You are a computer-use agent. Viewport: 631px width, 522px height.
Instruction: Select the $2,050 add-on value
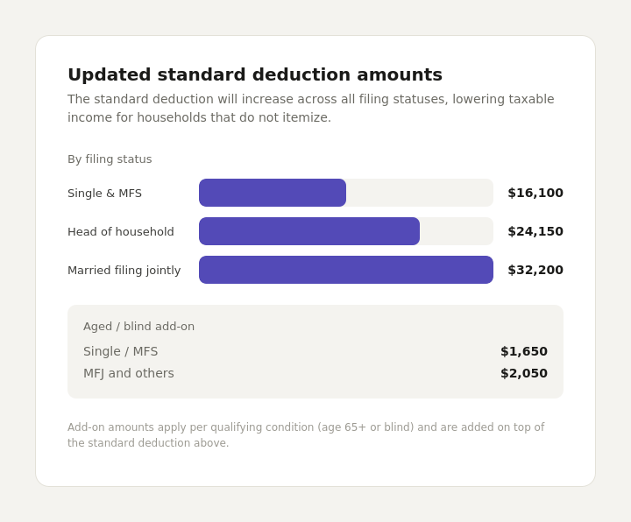pyautogui.click(x=524, y=373)
